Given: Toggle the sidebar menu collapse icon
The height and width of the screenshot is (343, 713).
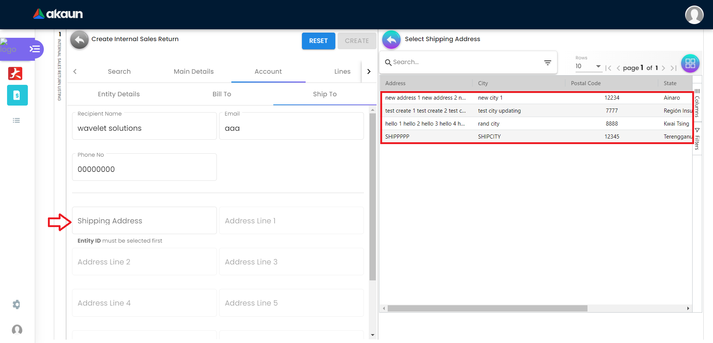Looking at the screenshot, I should pyautogui.click(x=35, y=49).
